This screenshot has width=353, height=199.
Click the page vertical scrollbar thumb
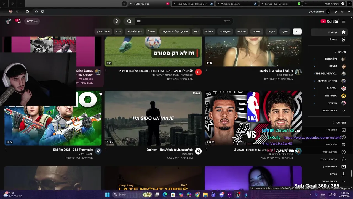coord(351,174)
